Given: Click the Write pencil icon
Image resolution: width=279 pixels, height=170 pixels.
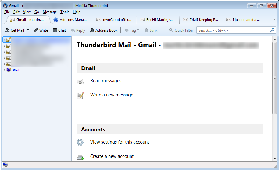Looking at the screenshot, I should 36,30.
